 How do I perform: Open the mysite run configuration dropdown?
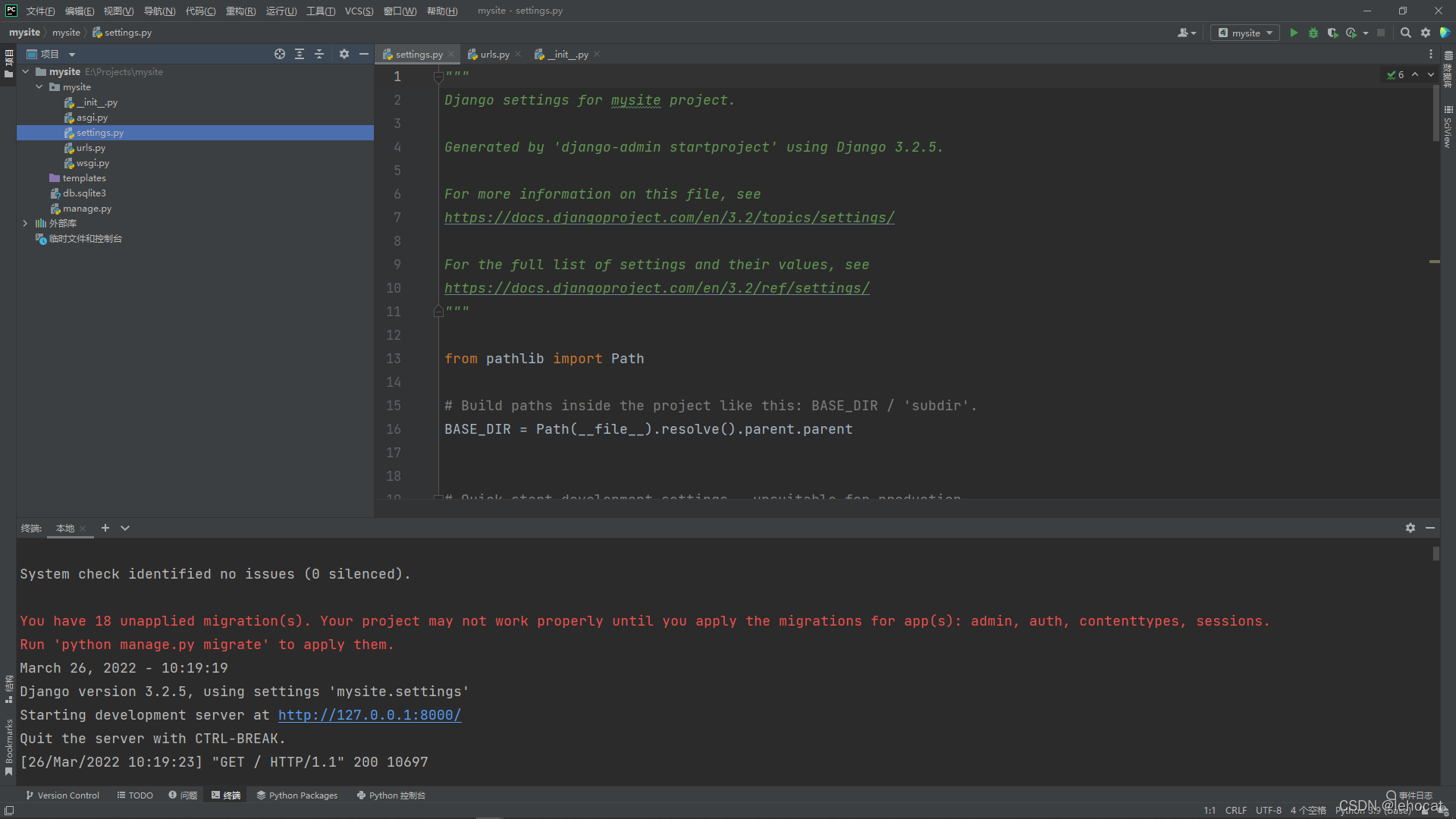1245,33
